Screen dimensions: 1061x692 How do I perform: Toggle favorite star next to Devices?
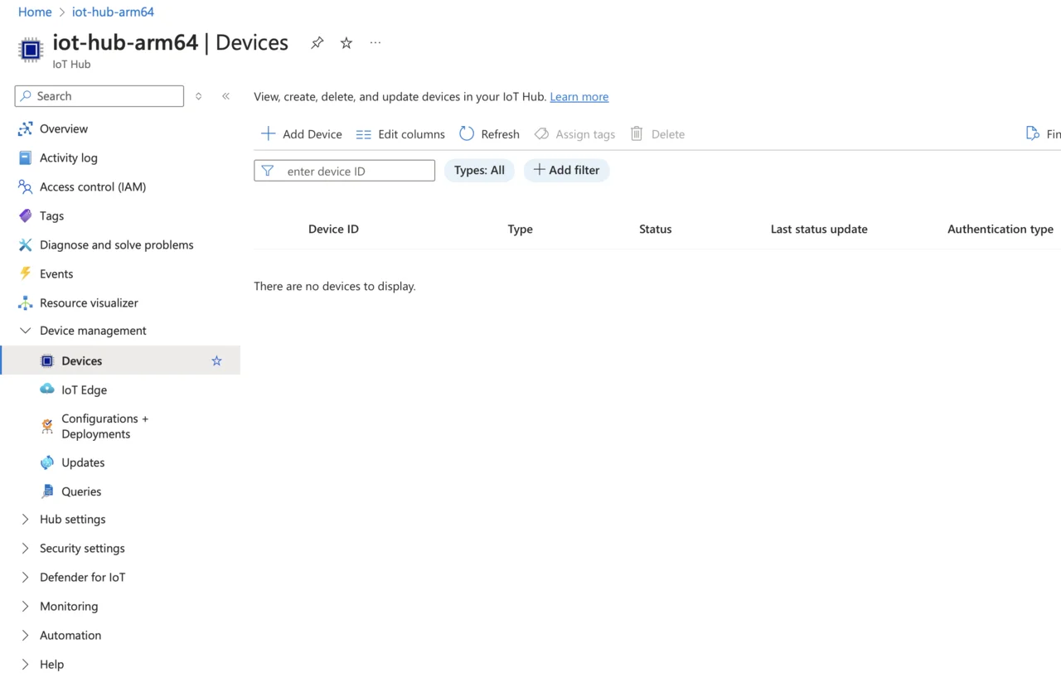216,361
